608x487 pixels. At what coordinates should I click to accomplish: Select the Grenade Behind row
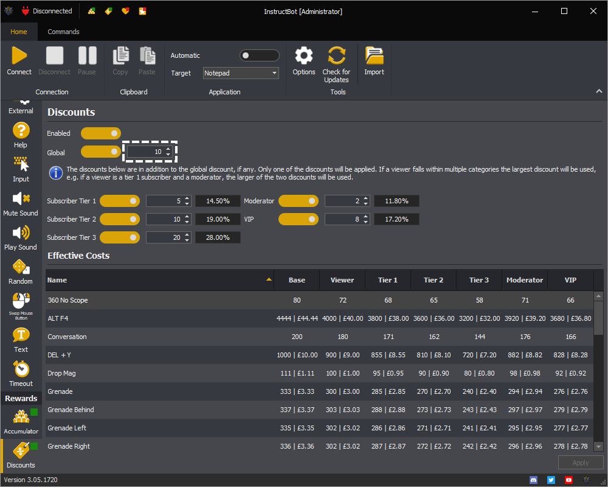[x=319, y=410]
